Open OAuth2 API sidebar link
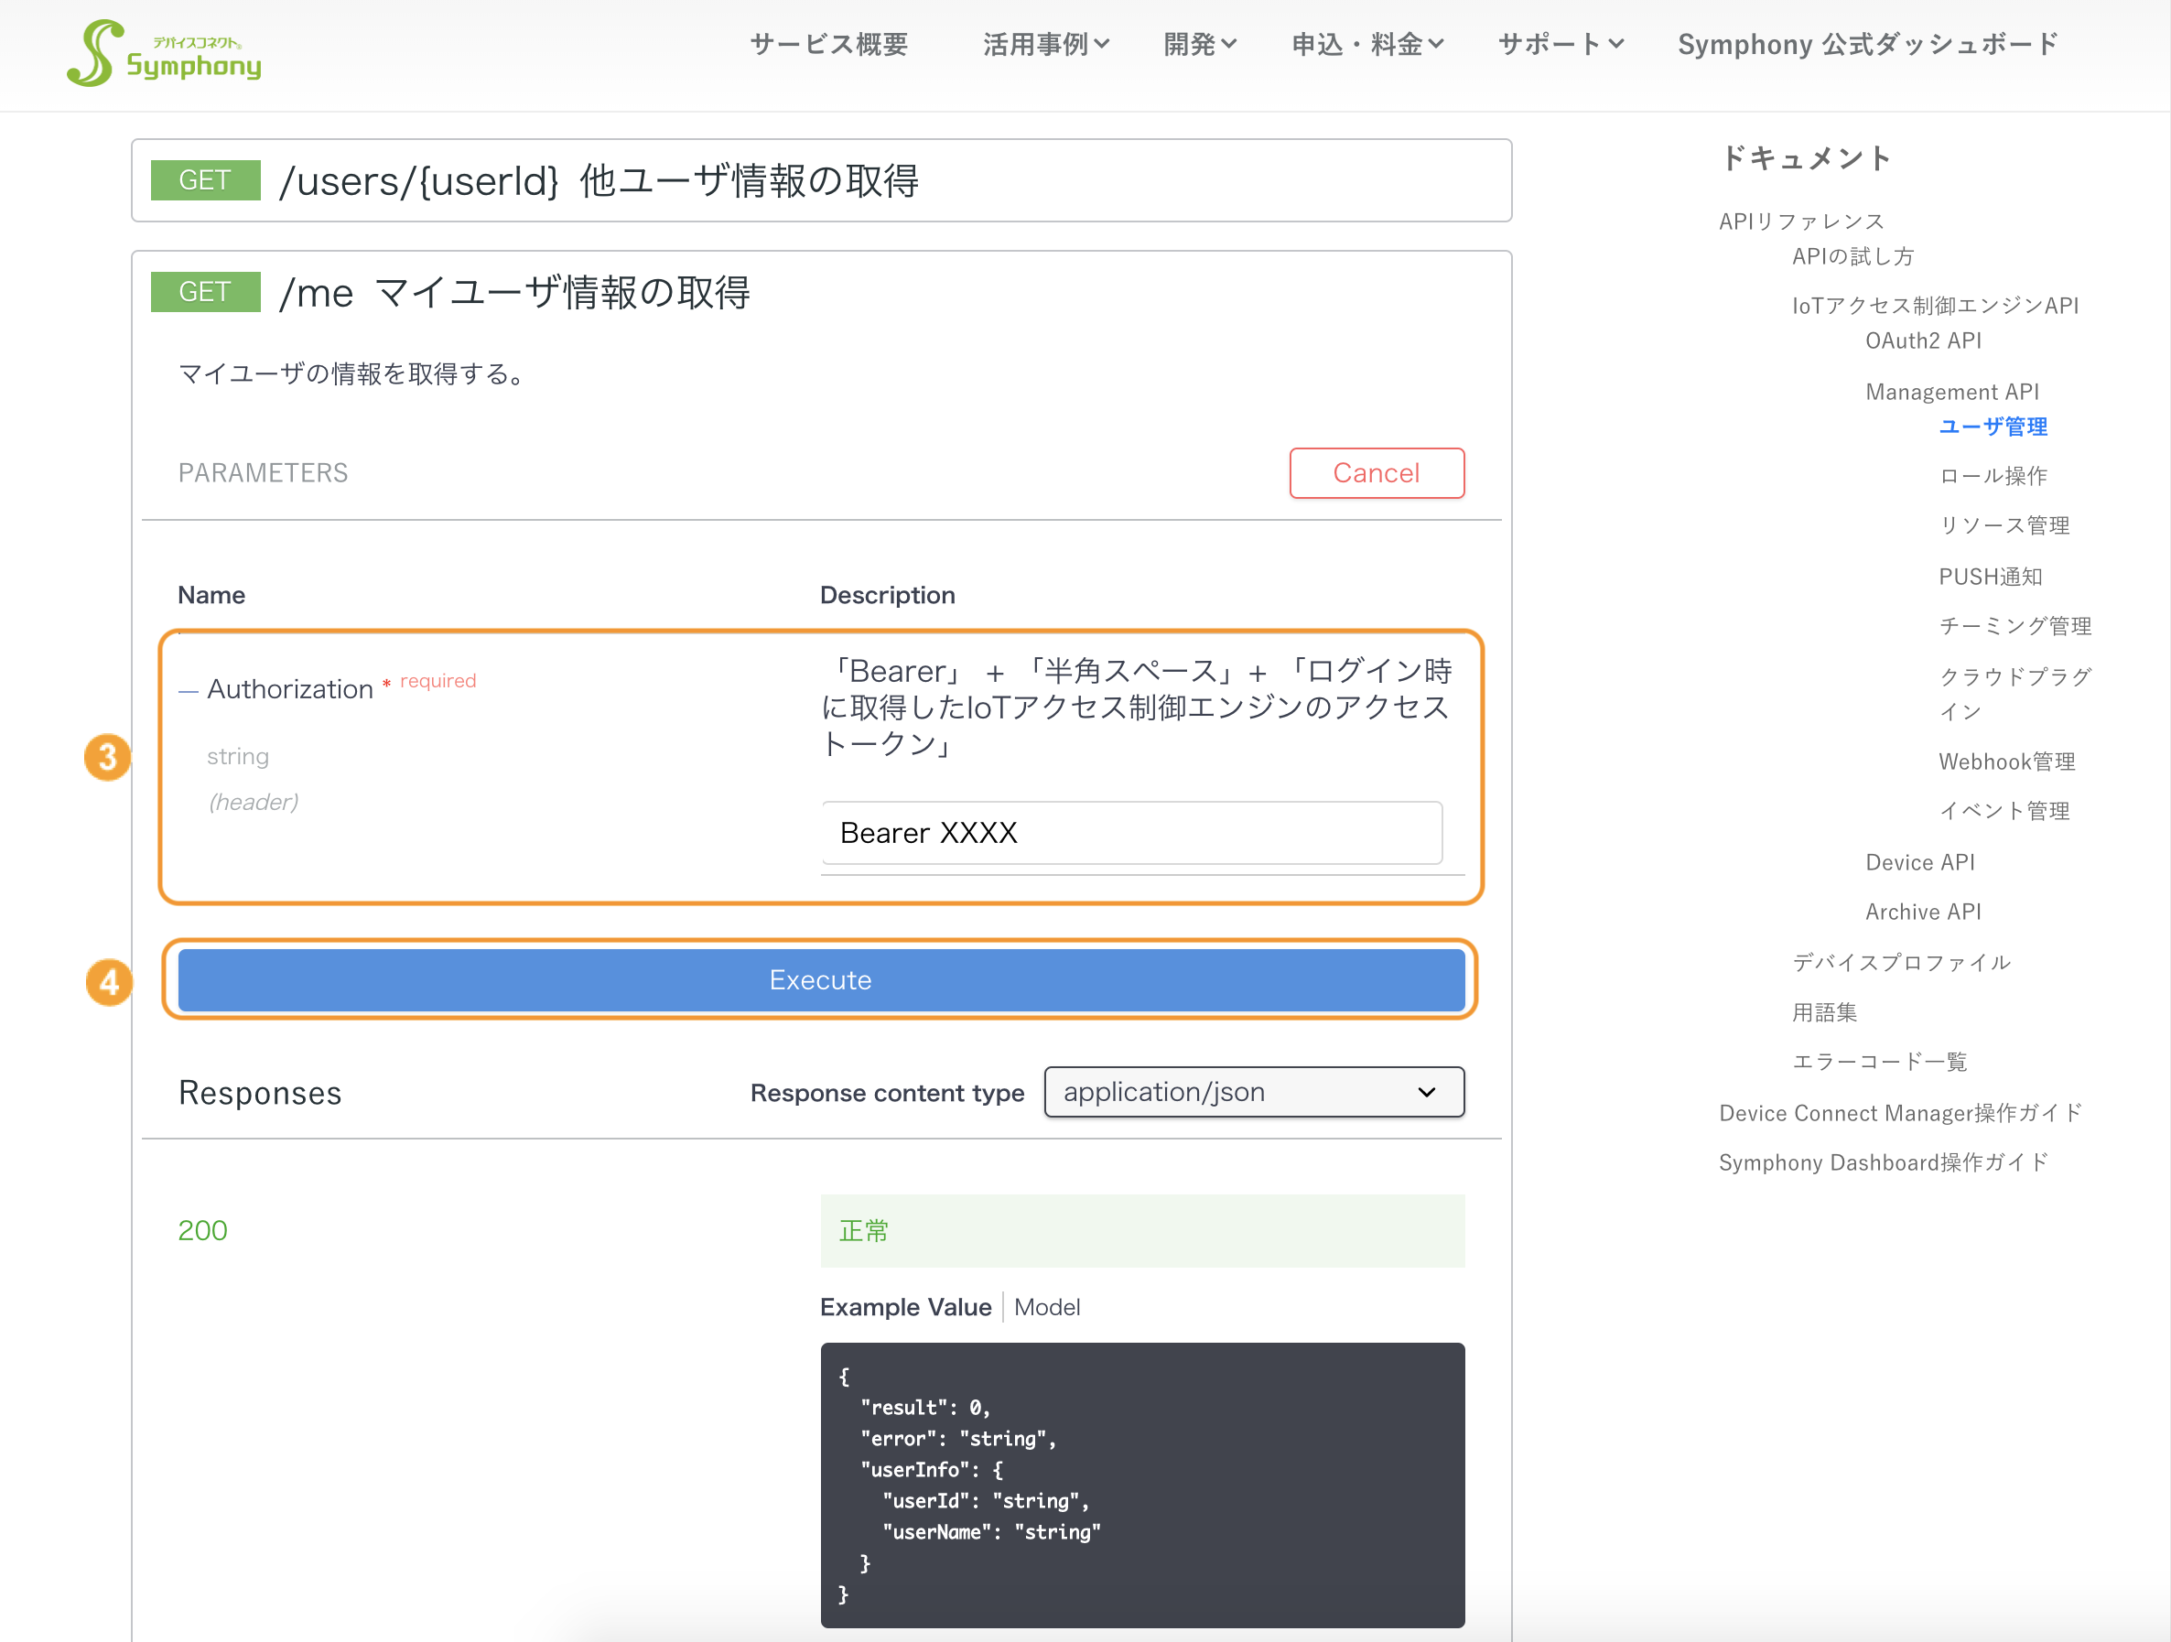Image resolution: width=2171 pixels, height=1642 pixels. point(1923,340)
